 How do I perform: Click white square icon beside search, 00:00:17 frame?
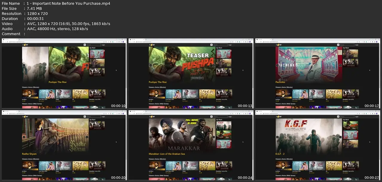pyautogui.click(x=338, y=45)
